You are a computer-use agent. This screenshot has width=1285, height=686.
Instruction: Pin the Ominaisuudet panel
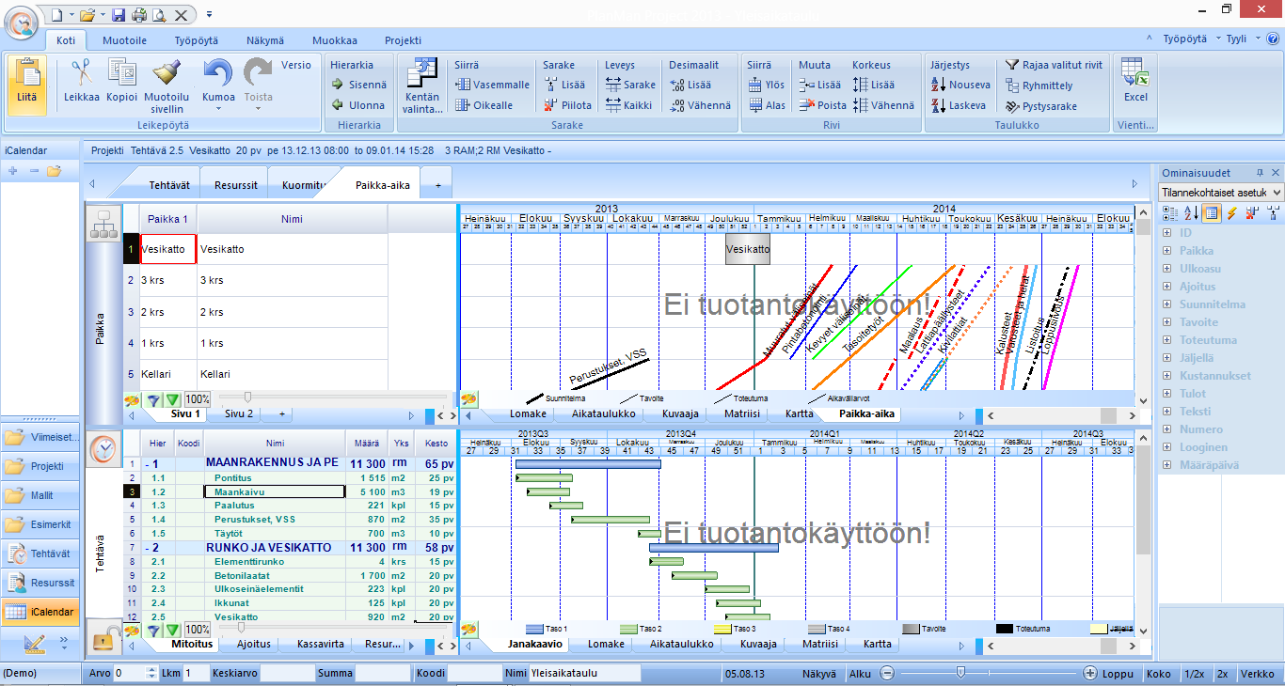[x=1261, y=173]
